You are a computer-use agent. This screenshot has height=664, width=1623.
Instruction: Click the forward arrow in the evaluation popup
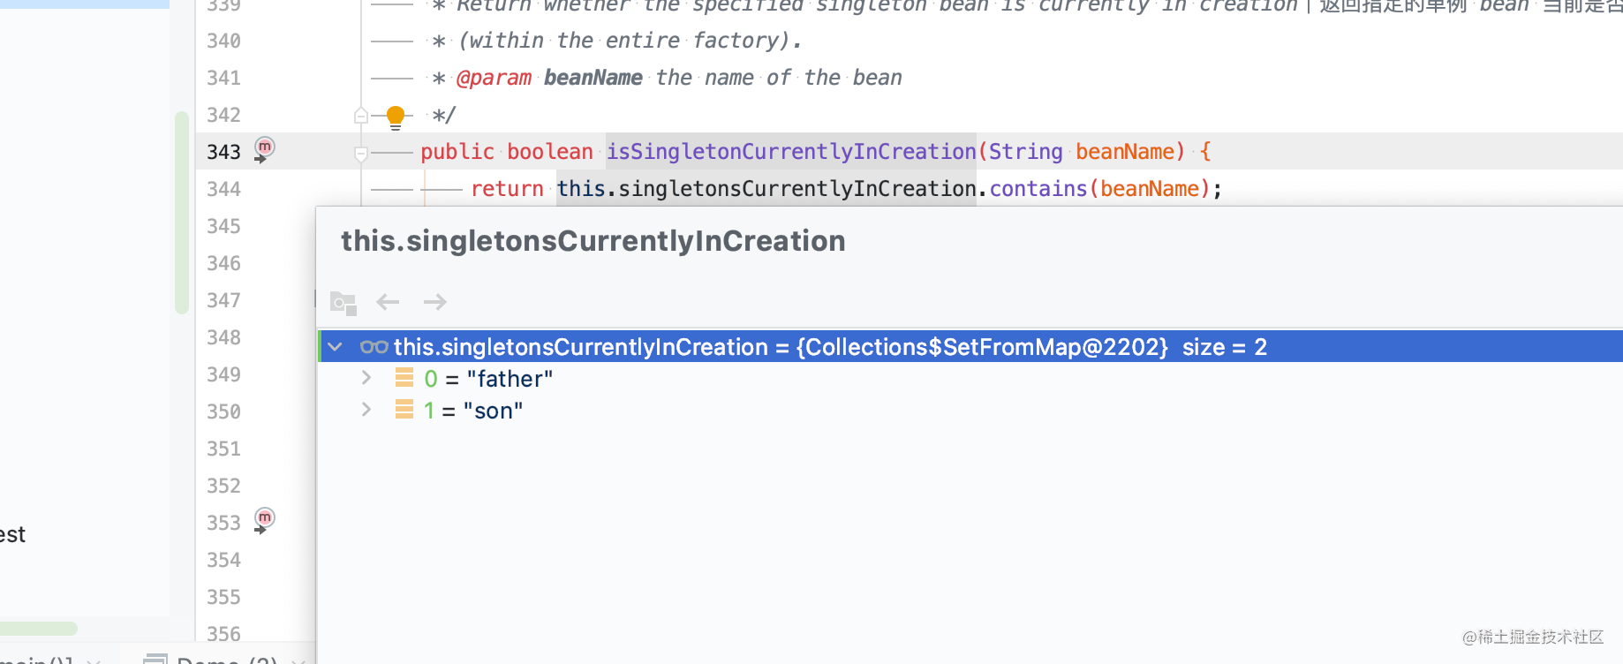tap(434, 302)
